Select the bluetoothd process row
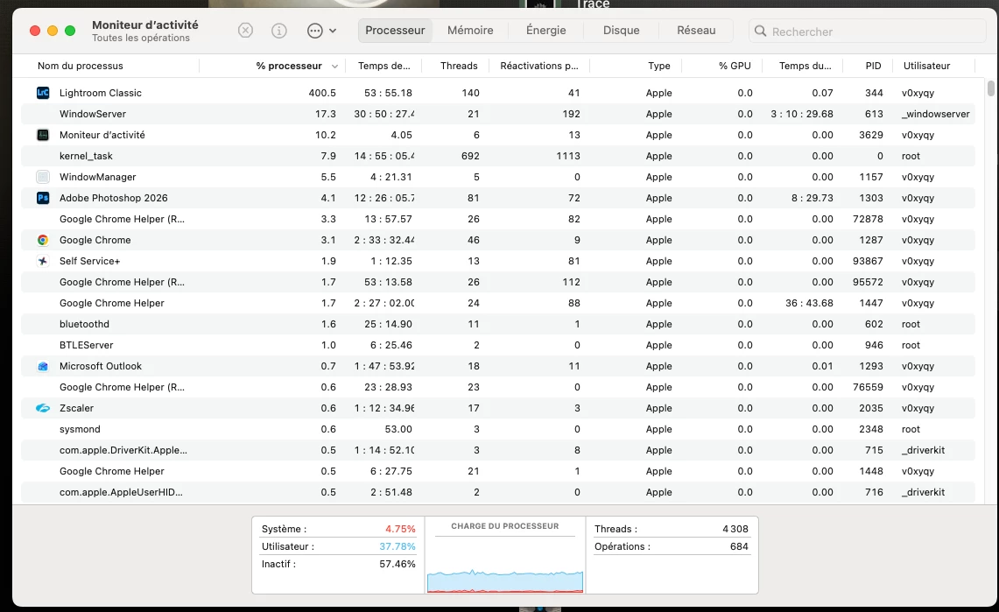The height and width of the screenshot is (612, 999). (x=498, y=324)
